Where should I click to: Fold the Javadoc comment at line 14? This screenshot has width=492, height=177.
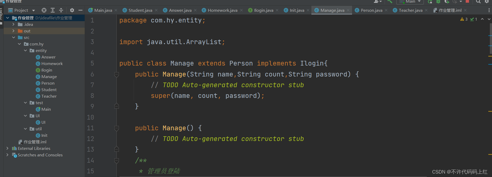(x=117, y=161)
